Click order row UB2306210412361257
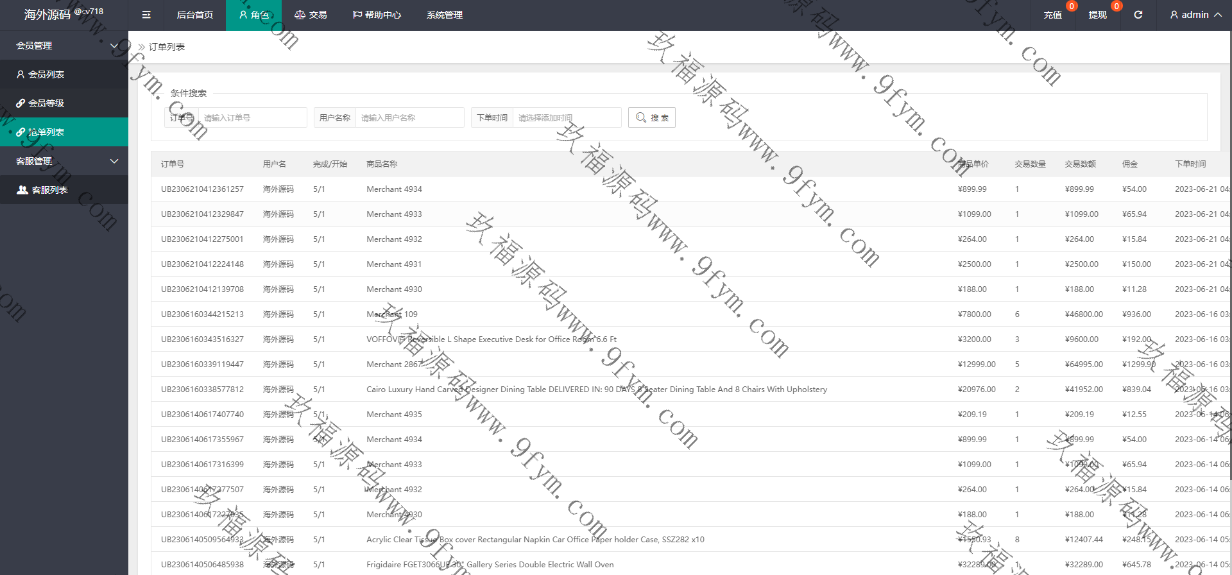 pyautogui.click(x=202, y=189)
